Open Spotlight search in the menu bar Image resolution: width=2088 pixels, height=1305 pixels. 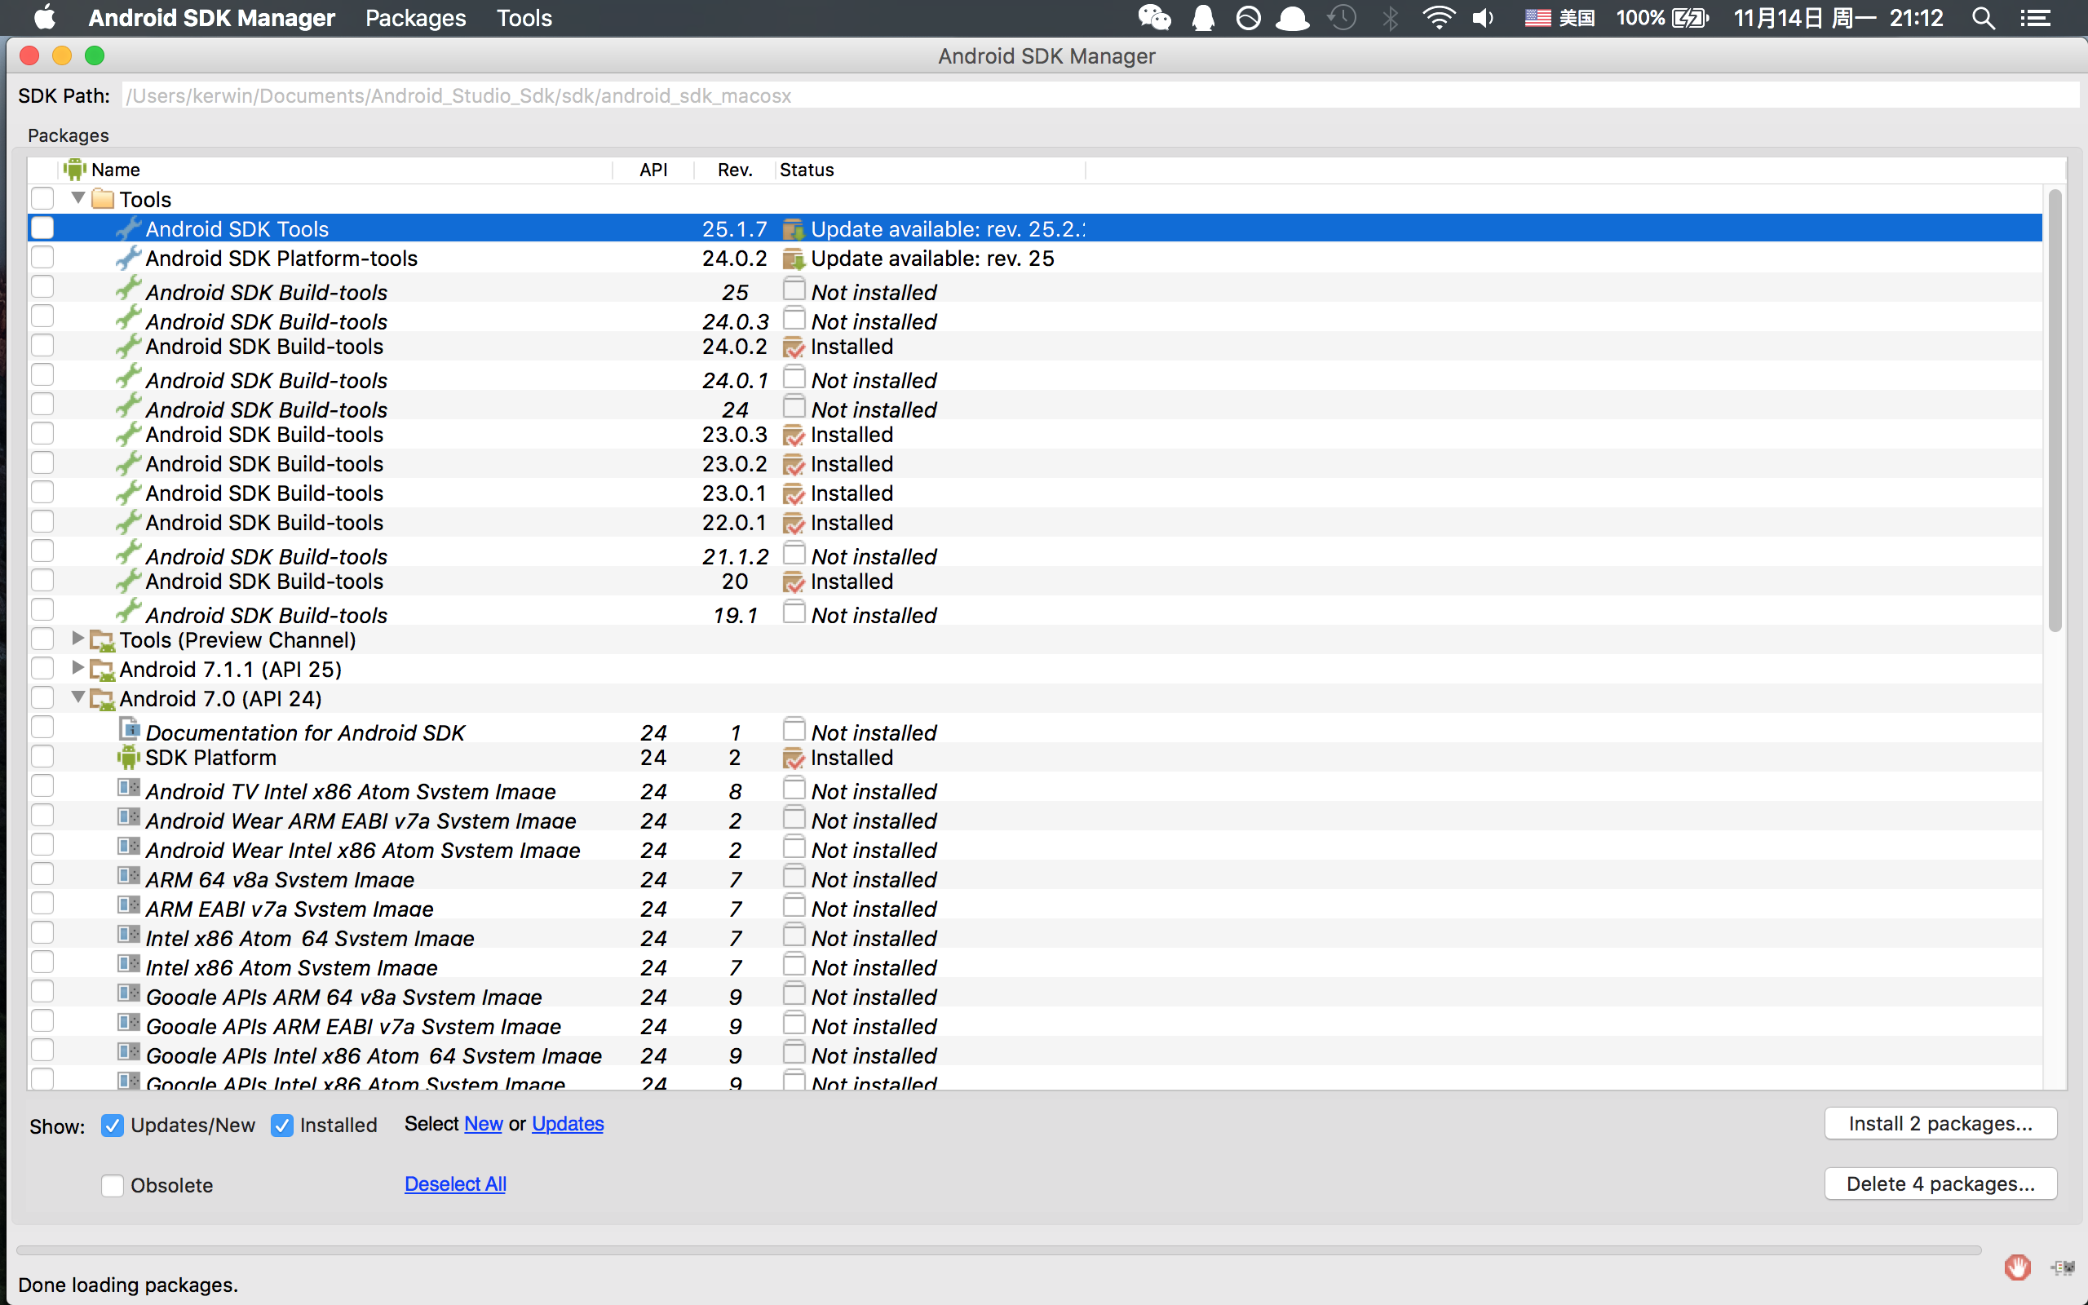1984,18
